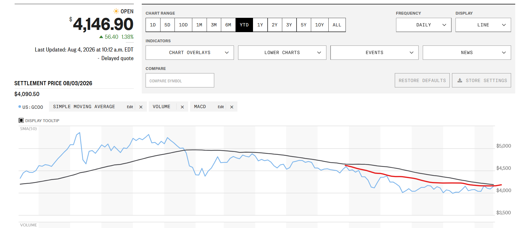The height and width of the screenshot is (228, 520).
Task: Click the SMA(50) chart label
Action: pos(28,129)
